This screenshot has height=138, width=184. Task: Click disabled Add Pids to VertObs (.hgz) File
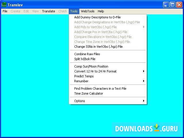[108, 27]
